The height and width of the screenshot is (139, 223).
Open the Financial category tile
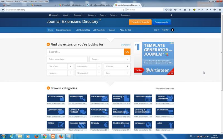point(100,125)
